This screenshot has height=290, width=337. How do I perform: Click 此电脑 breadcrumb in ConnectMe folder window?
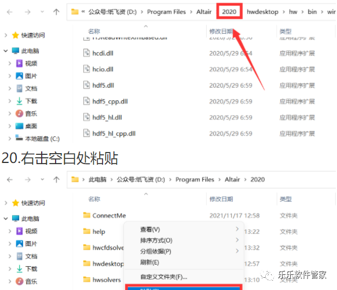[98, 180]
